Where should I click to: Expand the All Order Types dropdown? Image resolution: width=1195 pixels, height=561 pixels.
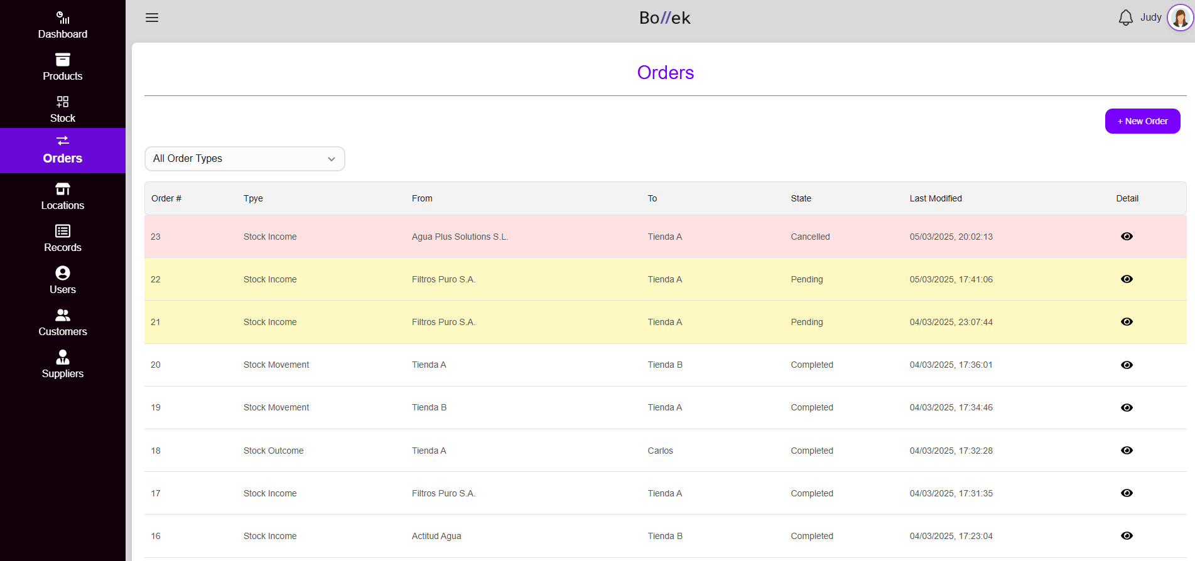click(x=244, y=159)
